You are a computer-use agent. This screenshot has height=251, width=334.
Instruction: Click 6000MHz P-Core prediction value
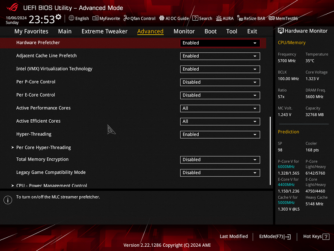click(x=286, y=167)
